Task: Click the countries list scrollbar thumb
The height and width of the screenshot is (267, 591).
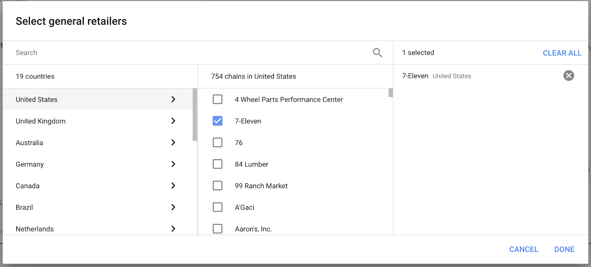Action: coord(195,115)
